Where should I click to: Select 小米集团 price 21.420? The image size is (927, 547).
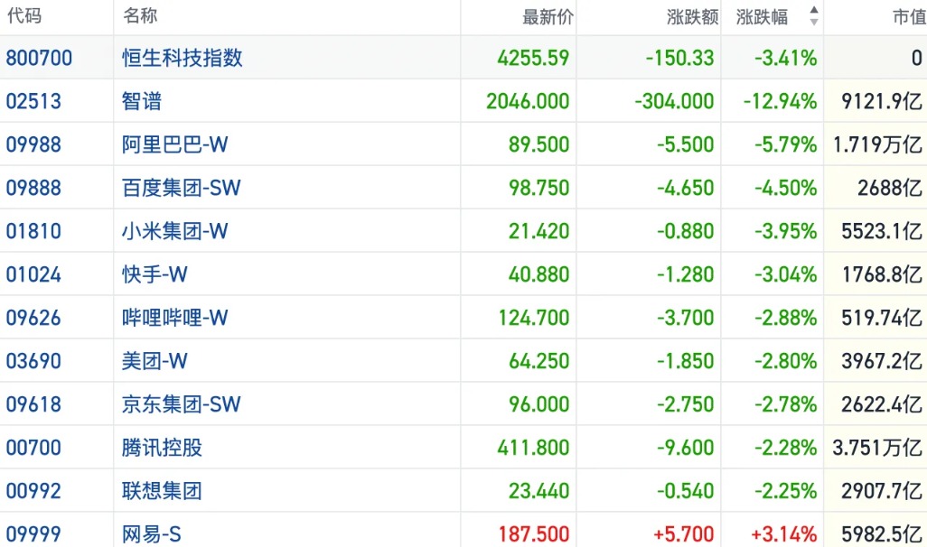539,231
